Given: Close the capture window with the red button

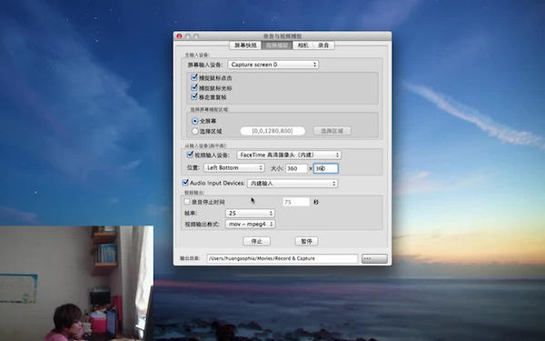Looking at the screenshot, I should [x=179, y=35].
